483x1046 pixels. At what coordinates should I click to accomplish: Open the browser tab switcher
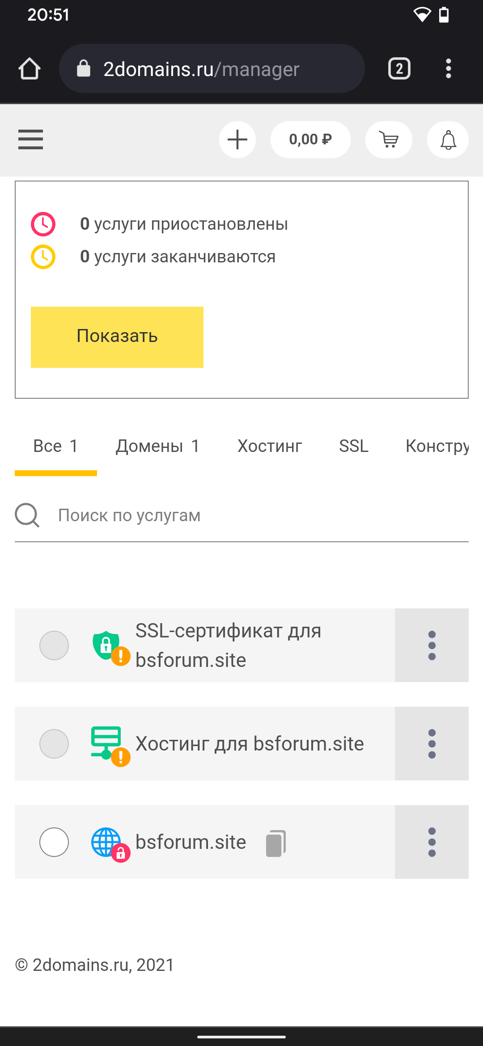[399, 69]
